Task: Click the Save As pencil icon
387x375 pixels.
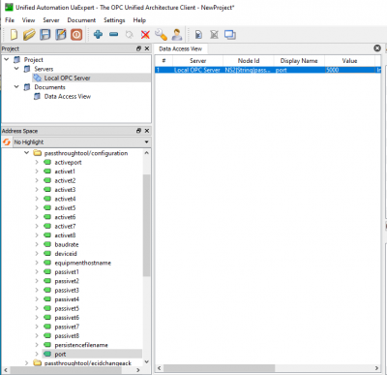Action: click(x=61, y=35)
